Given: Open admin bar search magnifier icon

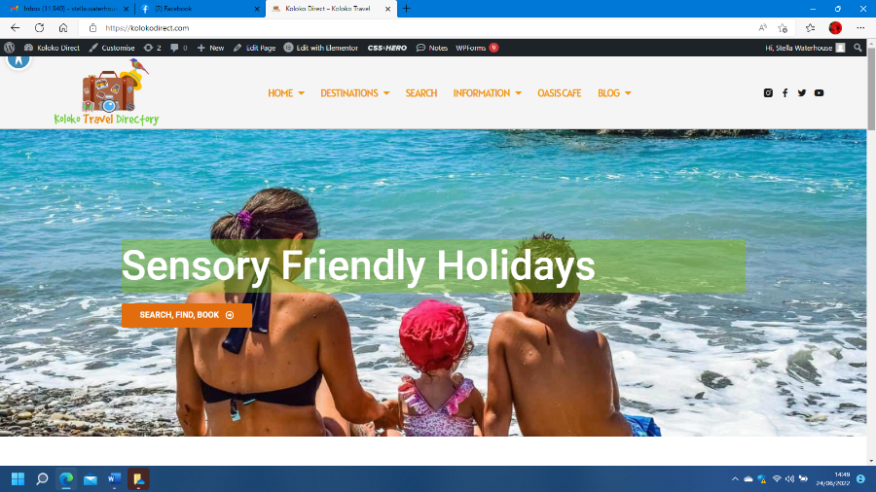Looking at the screenshot, I should [x=858, y=48].
